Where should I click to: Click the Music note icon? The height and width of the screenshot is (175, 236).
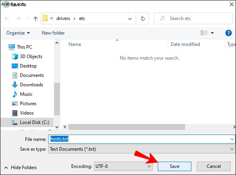tap(15, 94)
